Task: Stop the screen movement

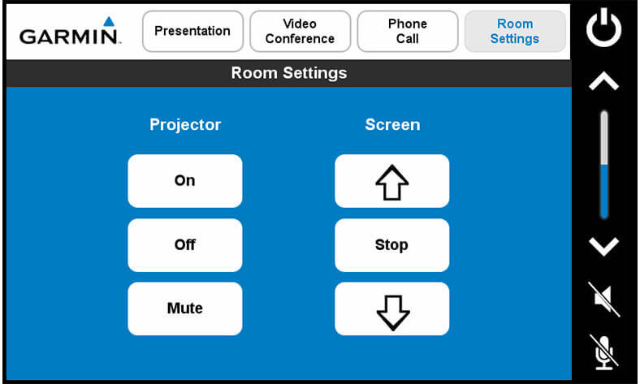Action: (391, 245)
